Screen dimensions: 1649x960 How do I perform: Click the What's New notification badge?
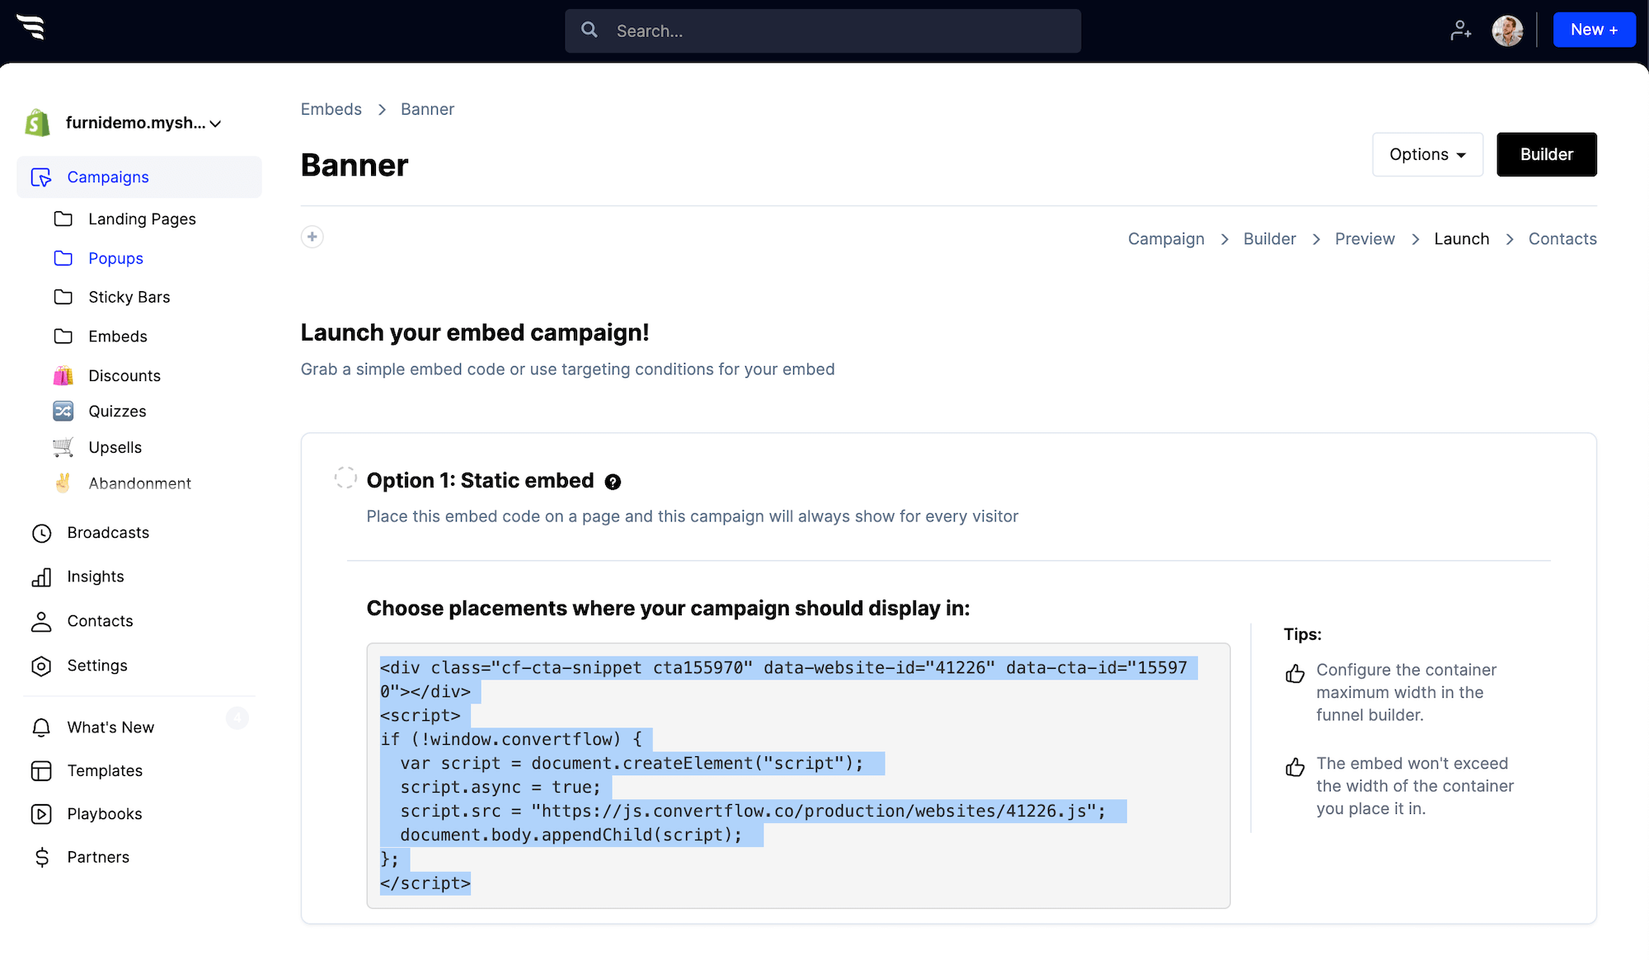click(x=237, y=718)
